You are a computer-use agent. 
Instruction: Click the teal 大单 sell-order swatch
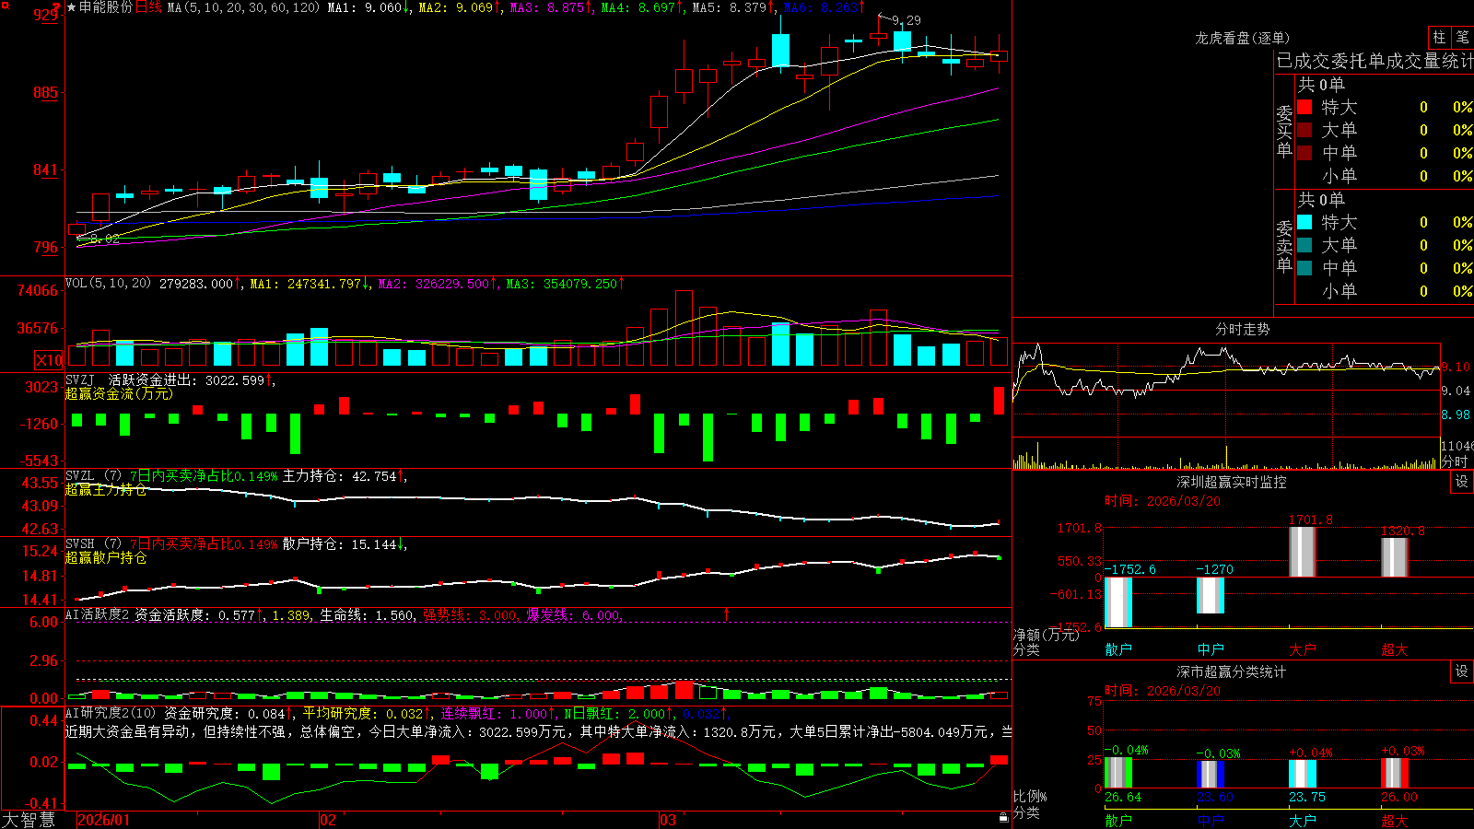tap(1304, 245)
